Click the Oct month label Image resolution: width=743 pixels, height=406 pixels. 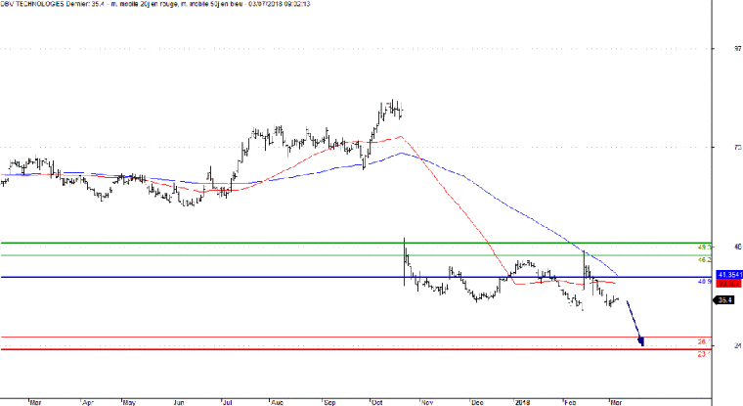click(377, 403)
